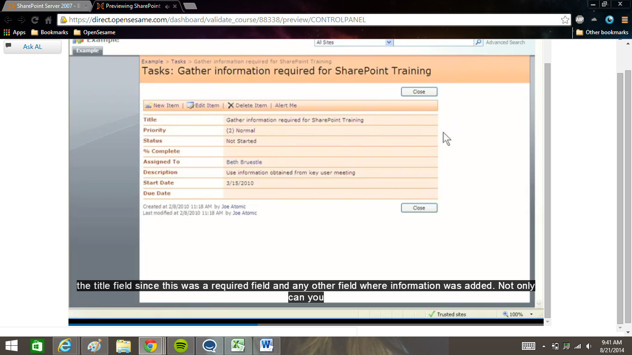
Task: Bookmark this page with the star icon
Action: [565, 20]
